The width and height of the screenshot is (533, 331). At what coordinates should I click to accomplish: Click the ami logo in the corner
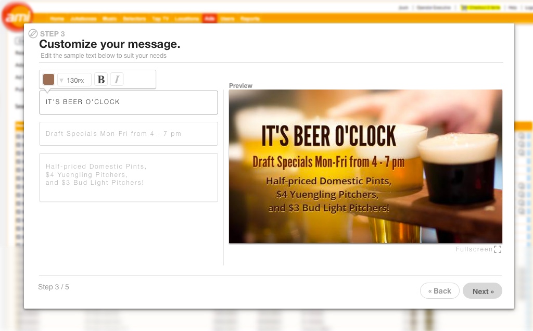(17, 17)
